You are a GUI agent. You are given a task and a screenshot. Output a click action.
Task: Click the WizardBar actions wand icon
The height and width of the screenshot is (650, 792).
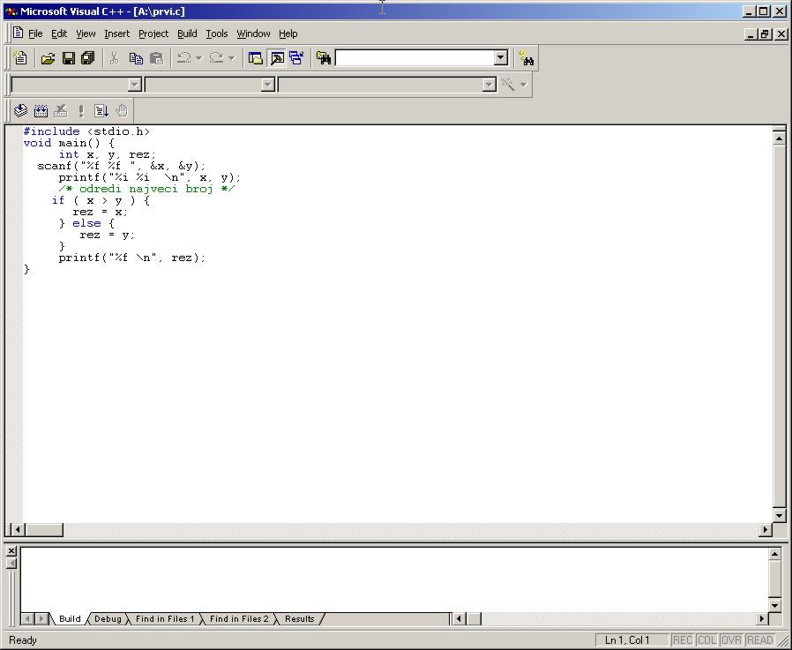pyautogui.click(x=508, y=85)
